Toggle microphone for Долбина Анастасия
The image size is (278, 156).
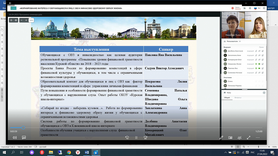(256, 51)
